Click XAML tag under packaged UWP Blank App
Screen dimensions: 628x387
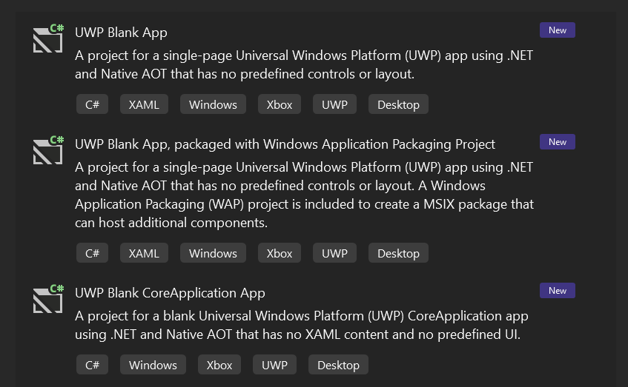pyautogui.click(x=144, y=253)
